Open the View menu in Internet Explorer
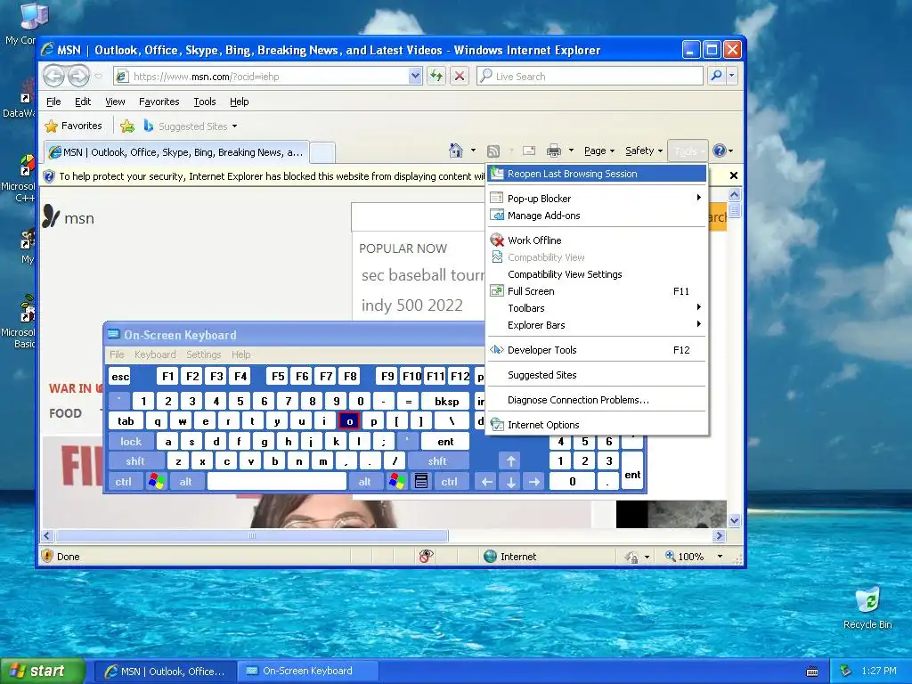The width and height of the screenshot is (912, 684). point(115,102)
